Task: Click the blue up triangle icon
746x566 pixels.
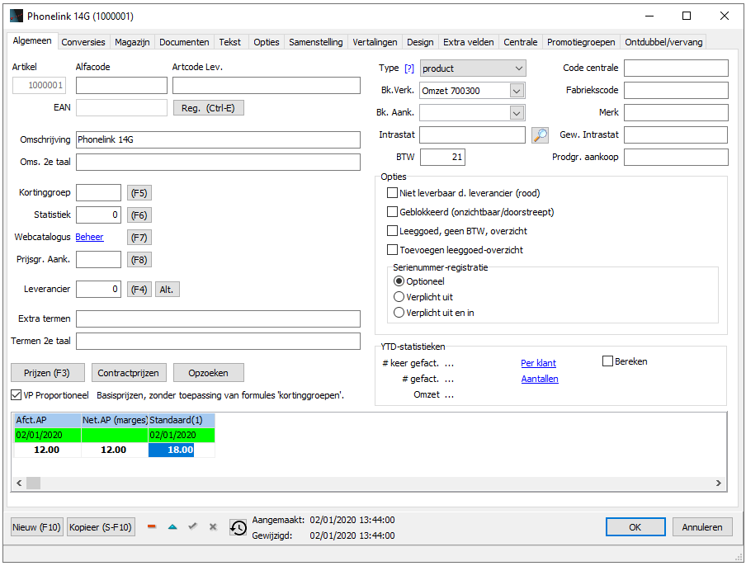Action: pos(172,526)
